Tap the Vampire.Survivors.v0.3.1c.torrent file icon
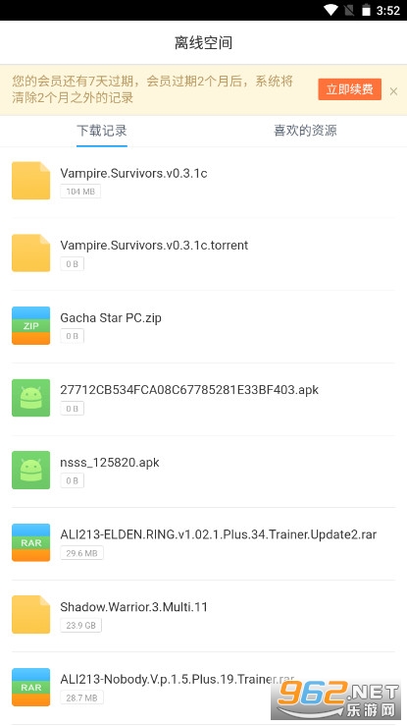Screen dimensions: 407x726 (31, 252)
